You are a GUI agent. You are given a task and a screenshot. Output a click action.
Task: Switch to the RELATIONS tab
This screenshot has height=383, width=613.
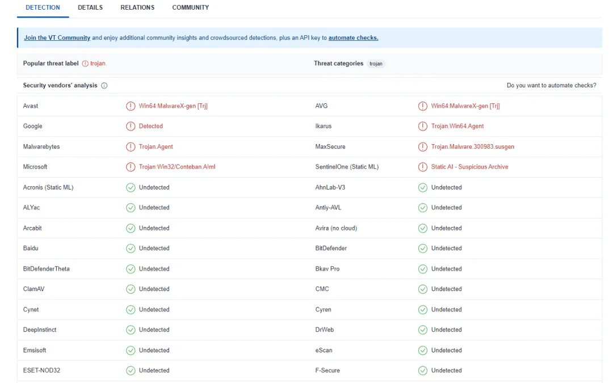tap(137, 7)
